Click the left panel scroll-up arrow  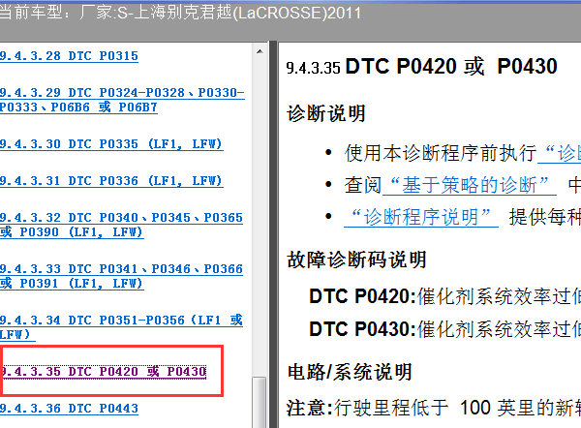[260, 51]
